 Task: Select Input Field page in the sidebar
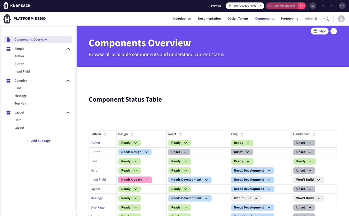pos(22,71)
